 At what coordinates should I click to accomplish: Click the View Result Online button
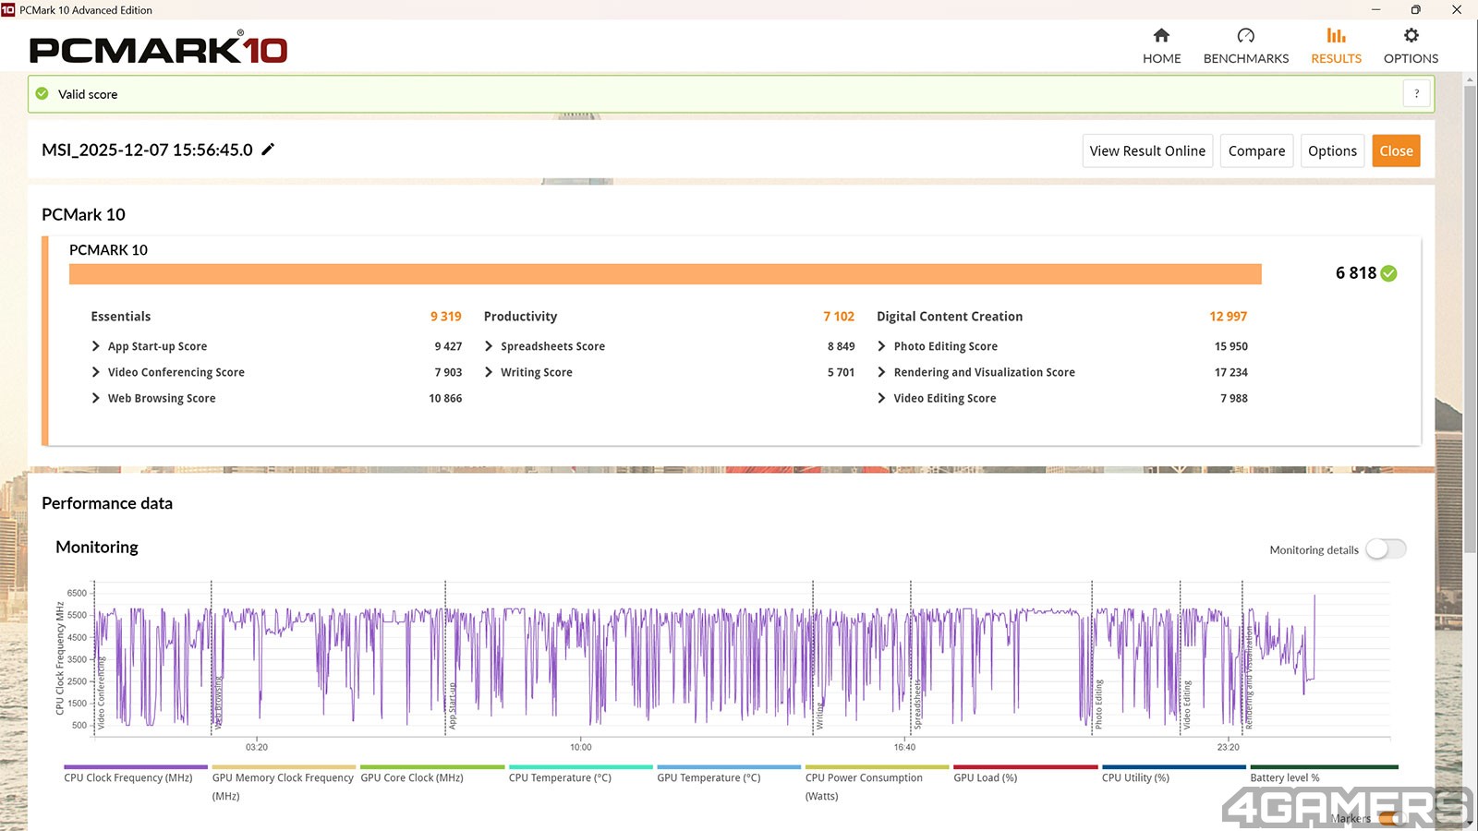1146,151
